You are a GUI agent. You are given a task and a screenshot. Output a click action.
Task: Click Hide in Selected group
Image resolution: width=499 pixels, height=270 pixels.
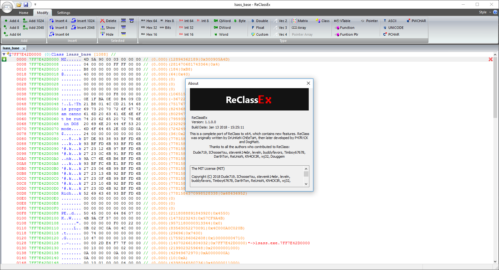(x=107, y=34)
